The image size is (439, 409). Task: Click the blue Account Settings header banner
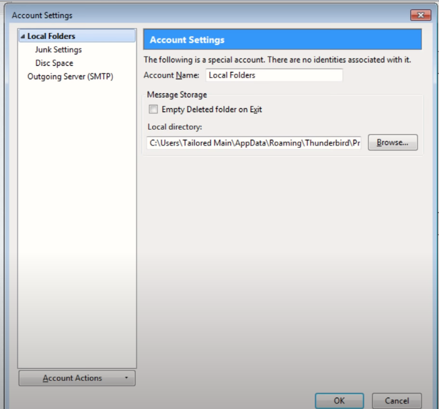tap(282, 40)
